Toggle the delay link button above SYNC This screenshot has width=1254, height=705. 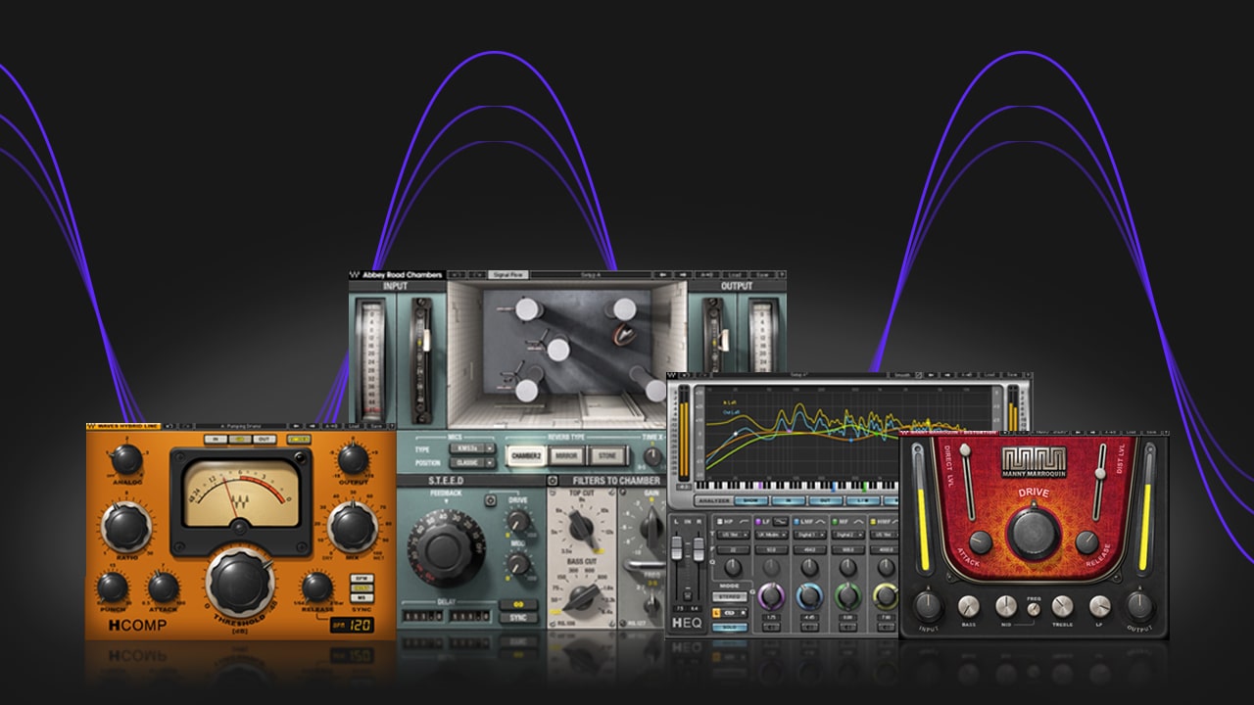point(518,604)
